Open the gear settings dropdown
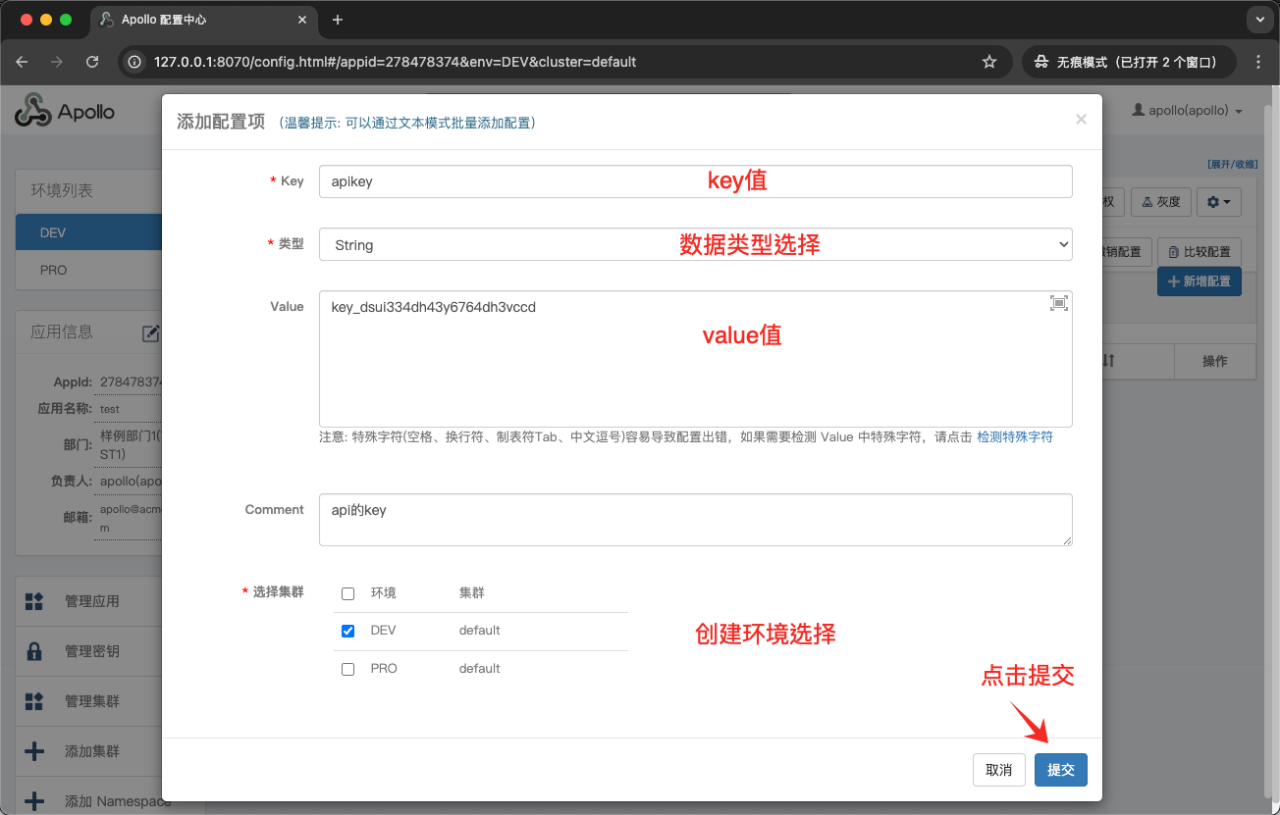Viewport: 1280px width, 815px height. 1219,201
